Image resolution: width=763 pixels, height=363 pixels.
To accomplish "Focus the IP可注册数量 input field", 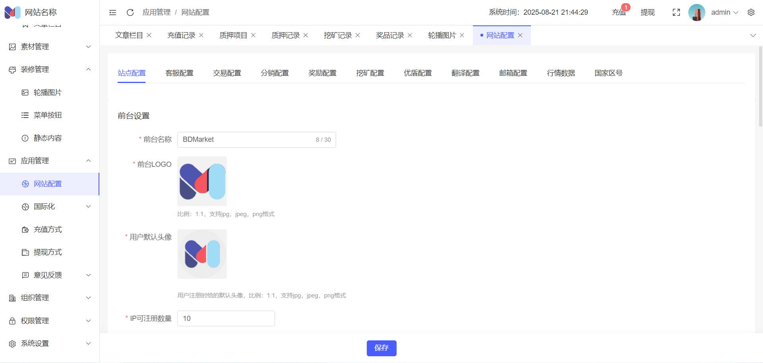I will 226,319.
